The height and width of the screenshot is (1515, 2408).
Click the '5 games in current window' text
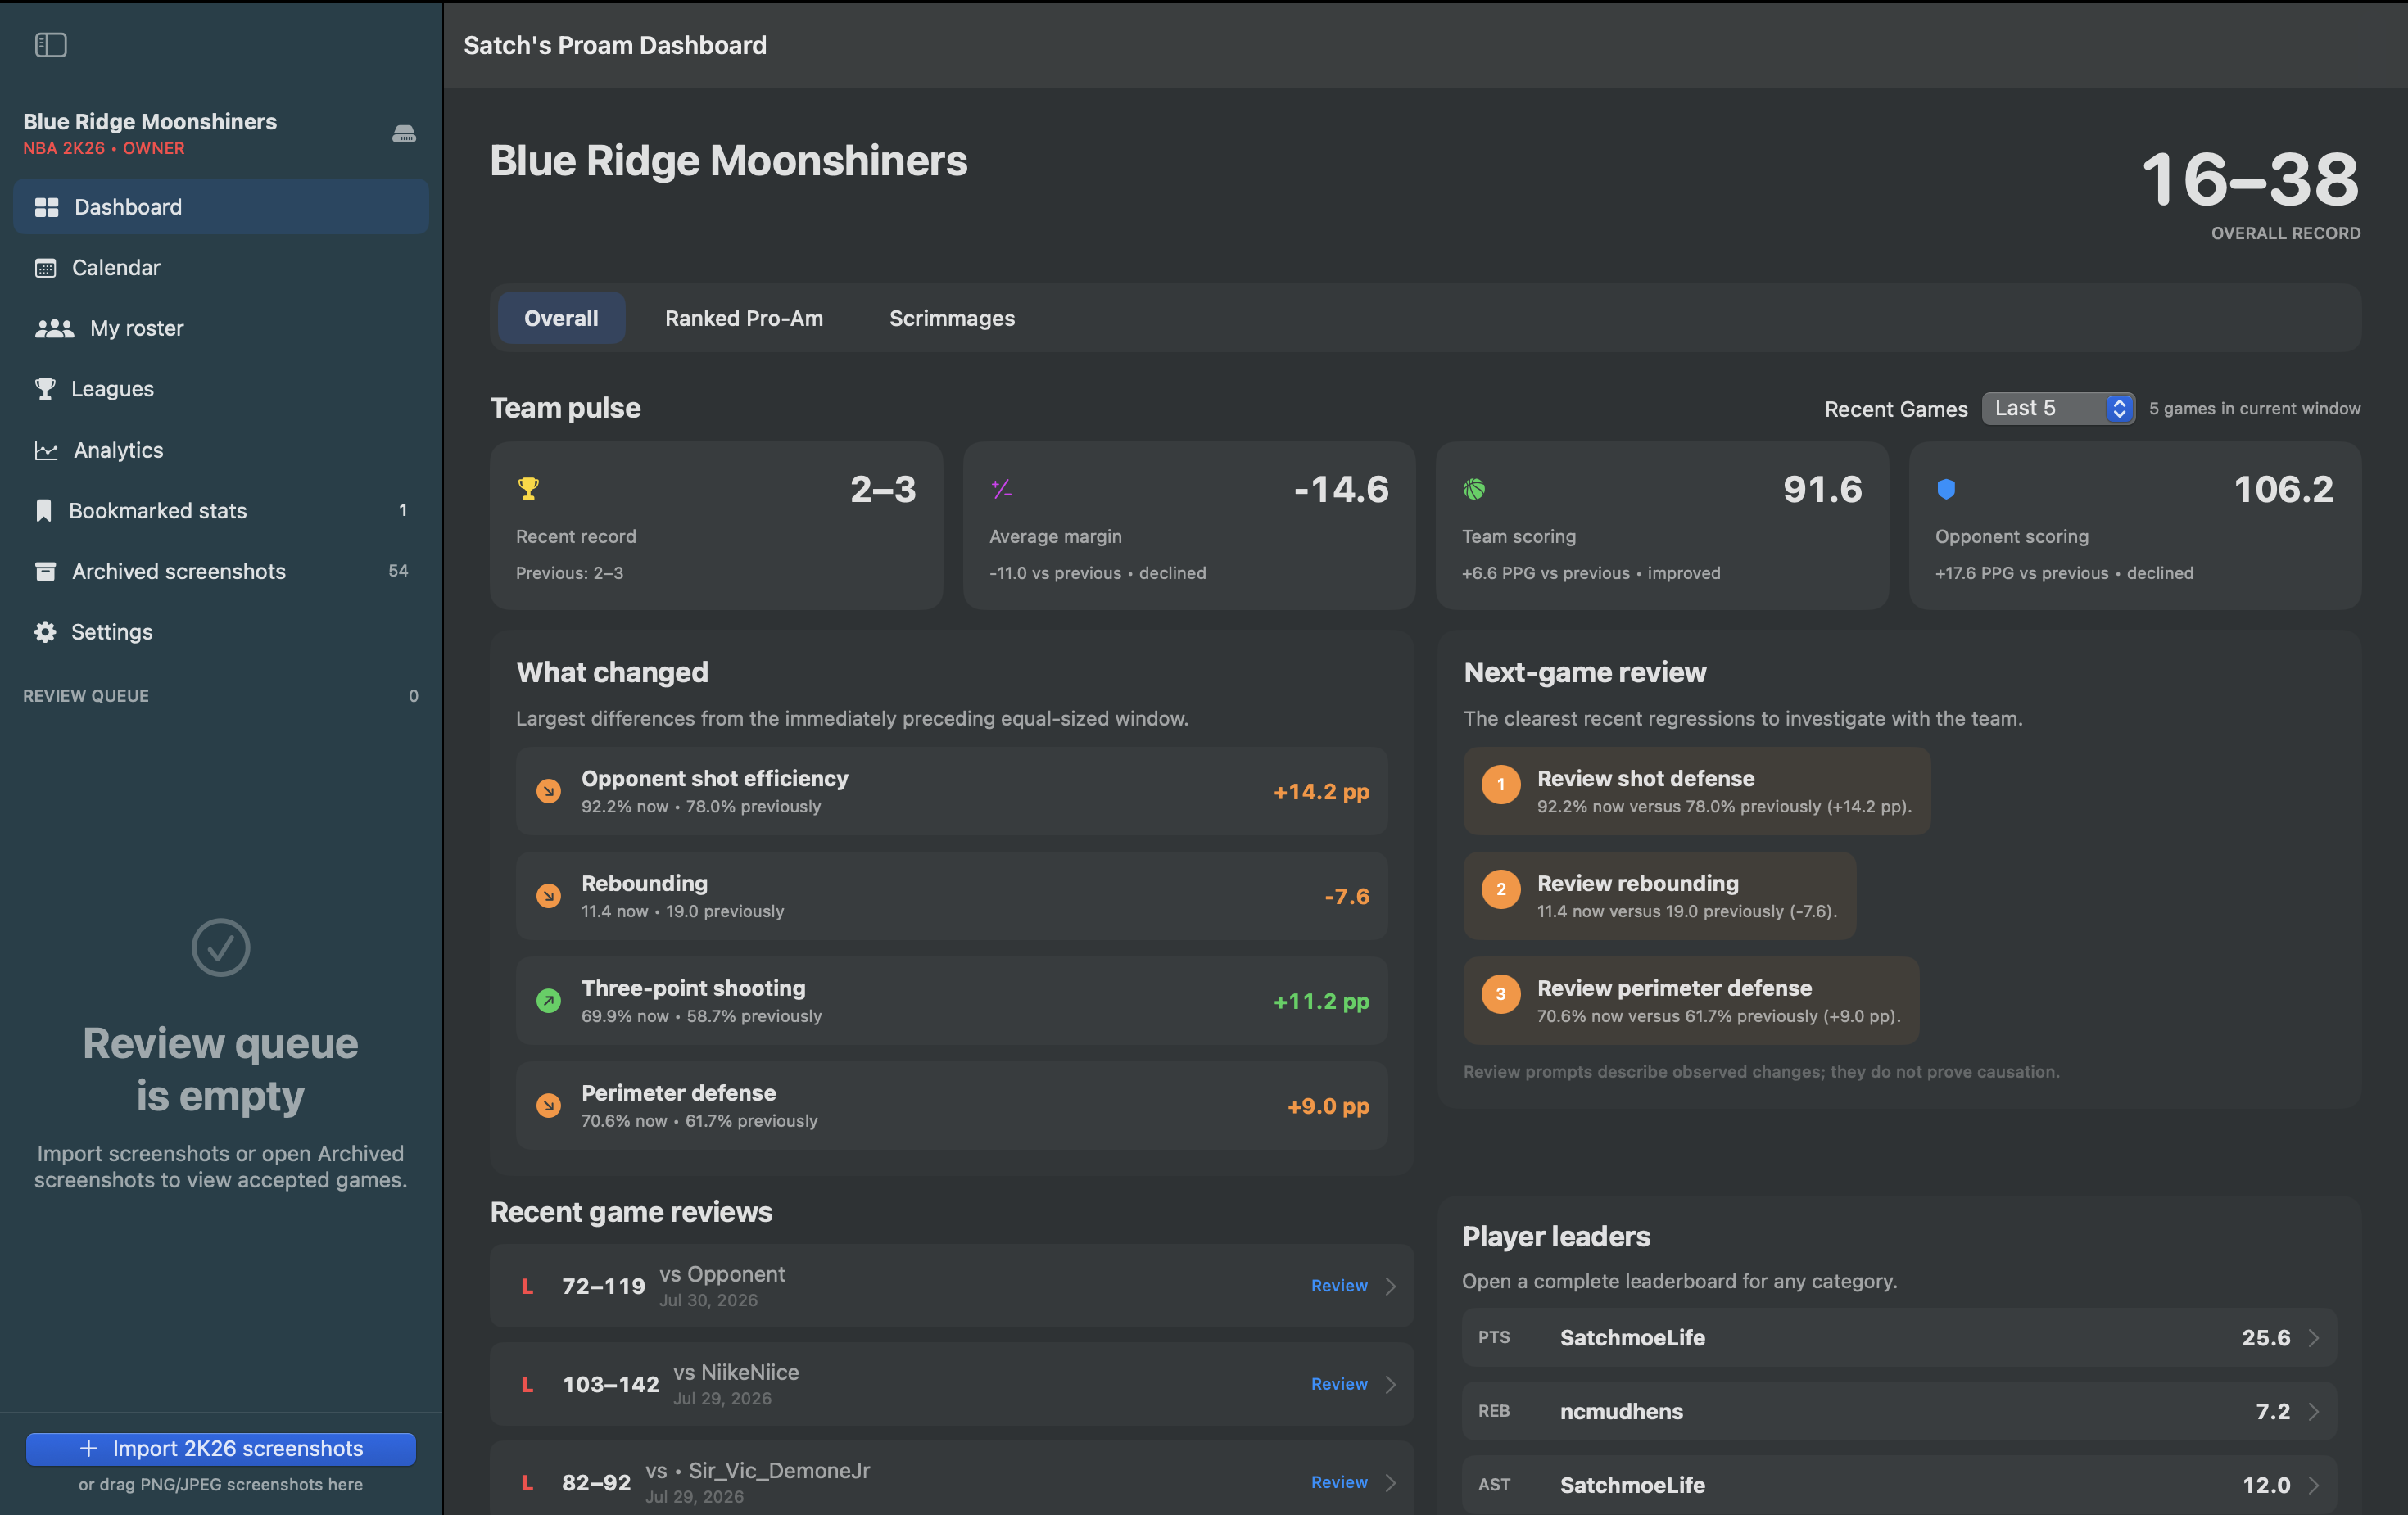point(2255,408)
